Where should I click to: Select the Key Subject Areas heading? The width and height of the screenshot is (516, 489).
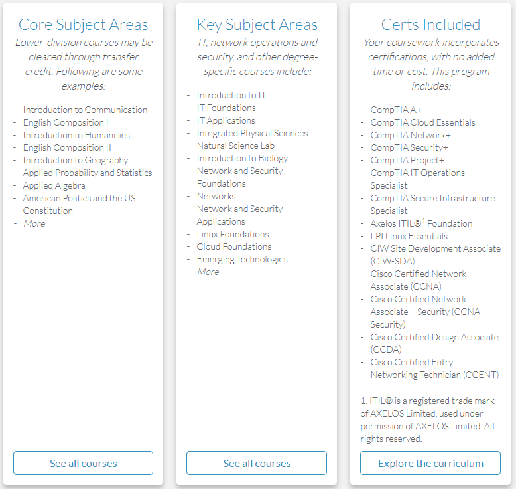(257, 25)
